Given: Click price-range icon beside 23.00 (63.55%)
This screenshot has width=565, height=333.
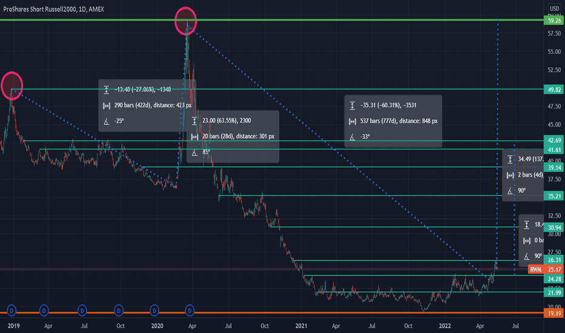Looking at the screenshot, I should tap(194, 120).
